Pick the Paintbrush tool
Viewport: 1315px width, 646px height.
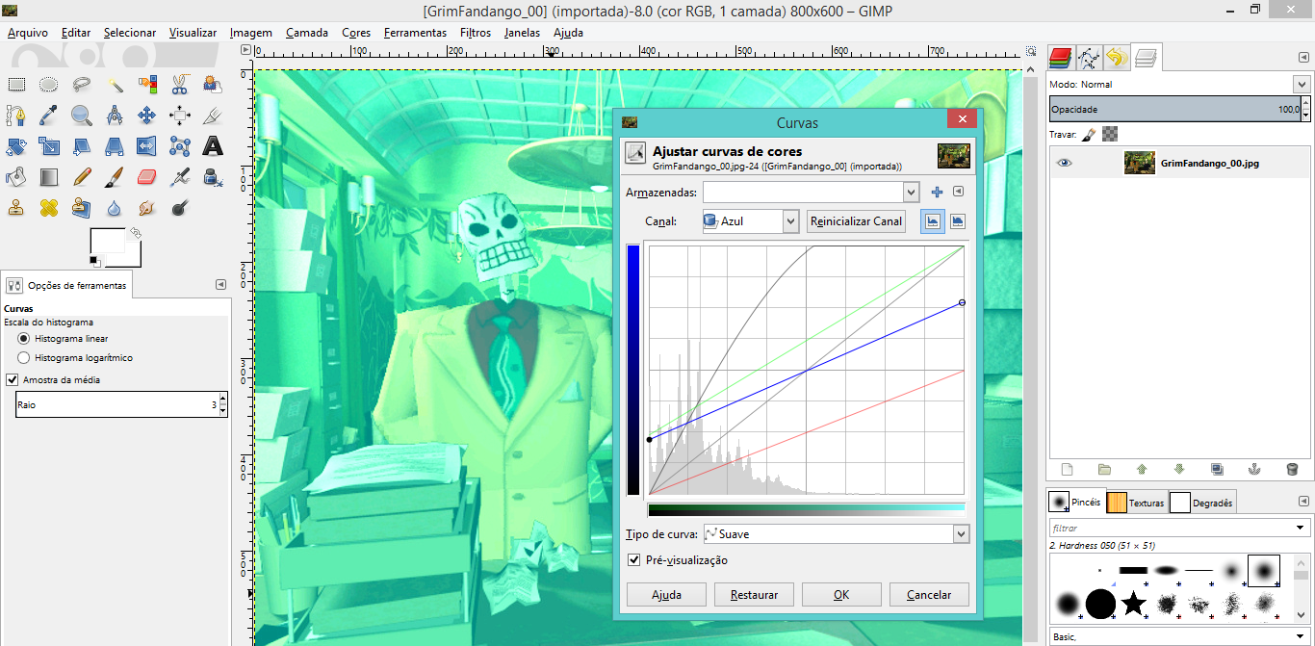(x=114, y=177)
